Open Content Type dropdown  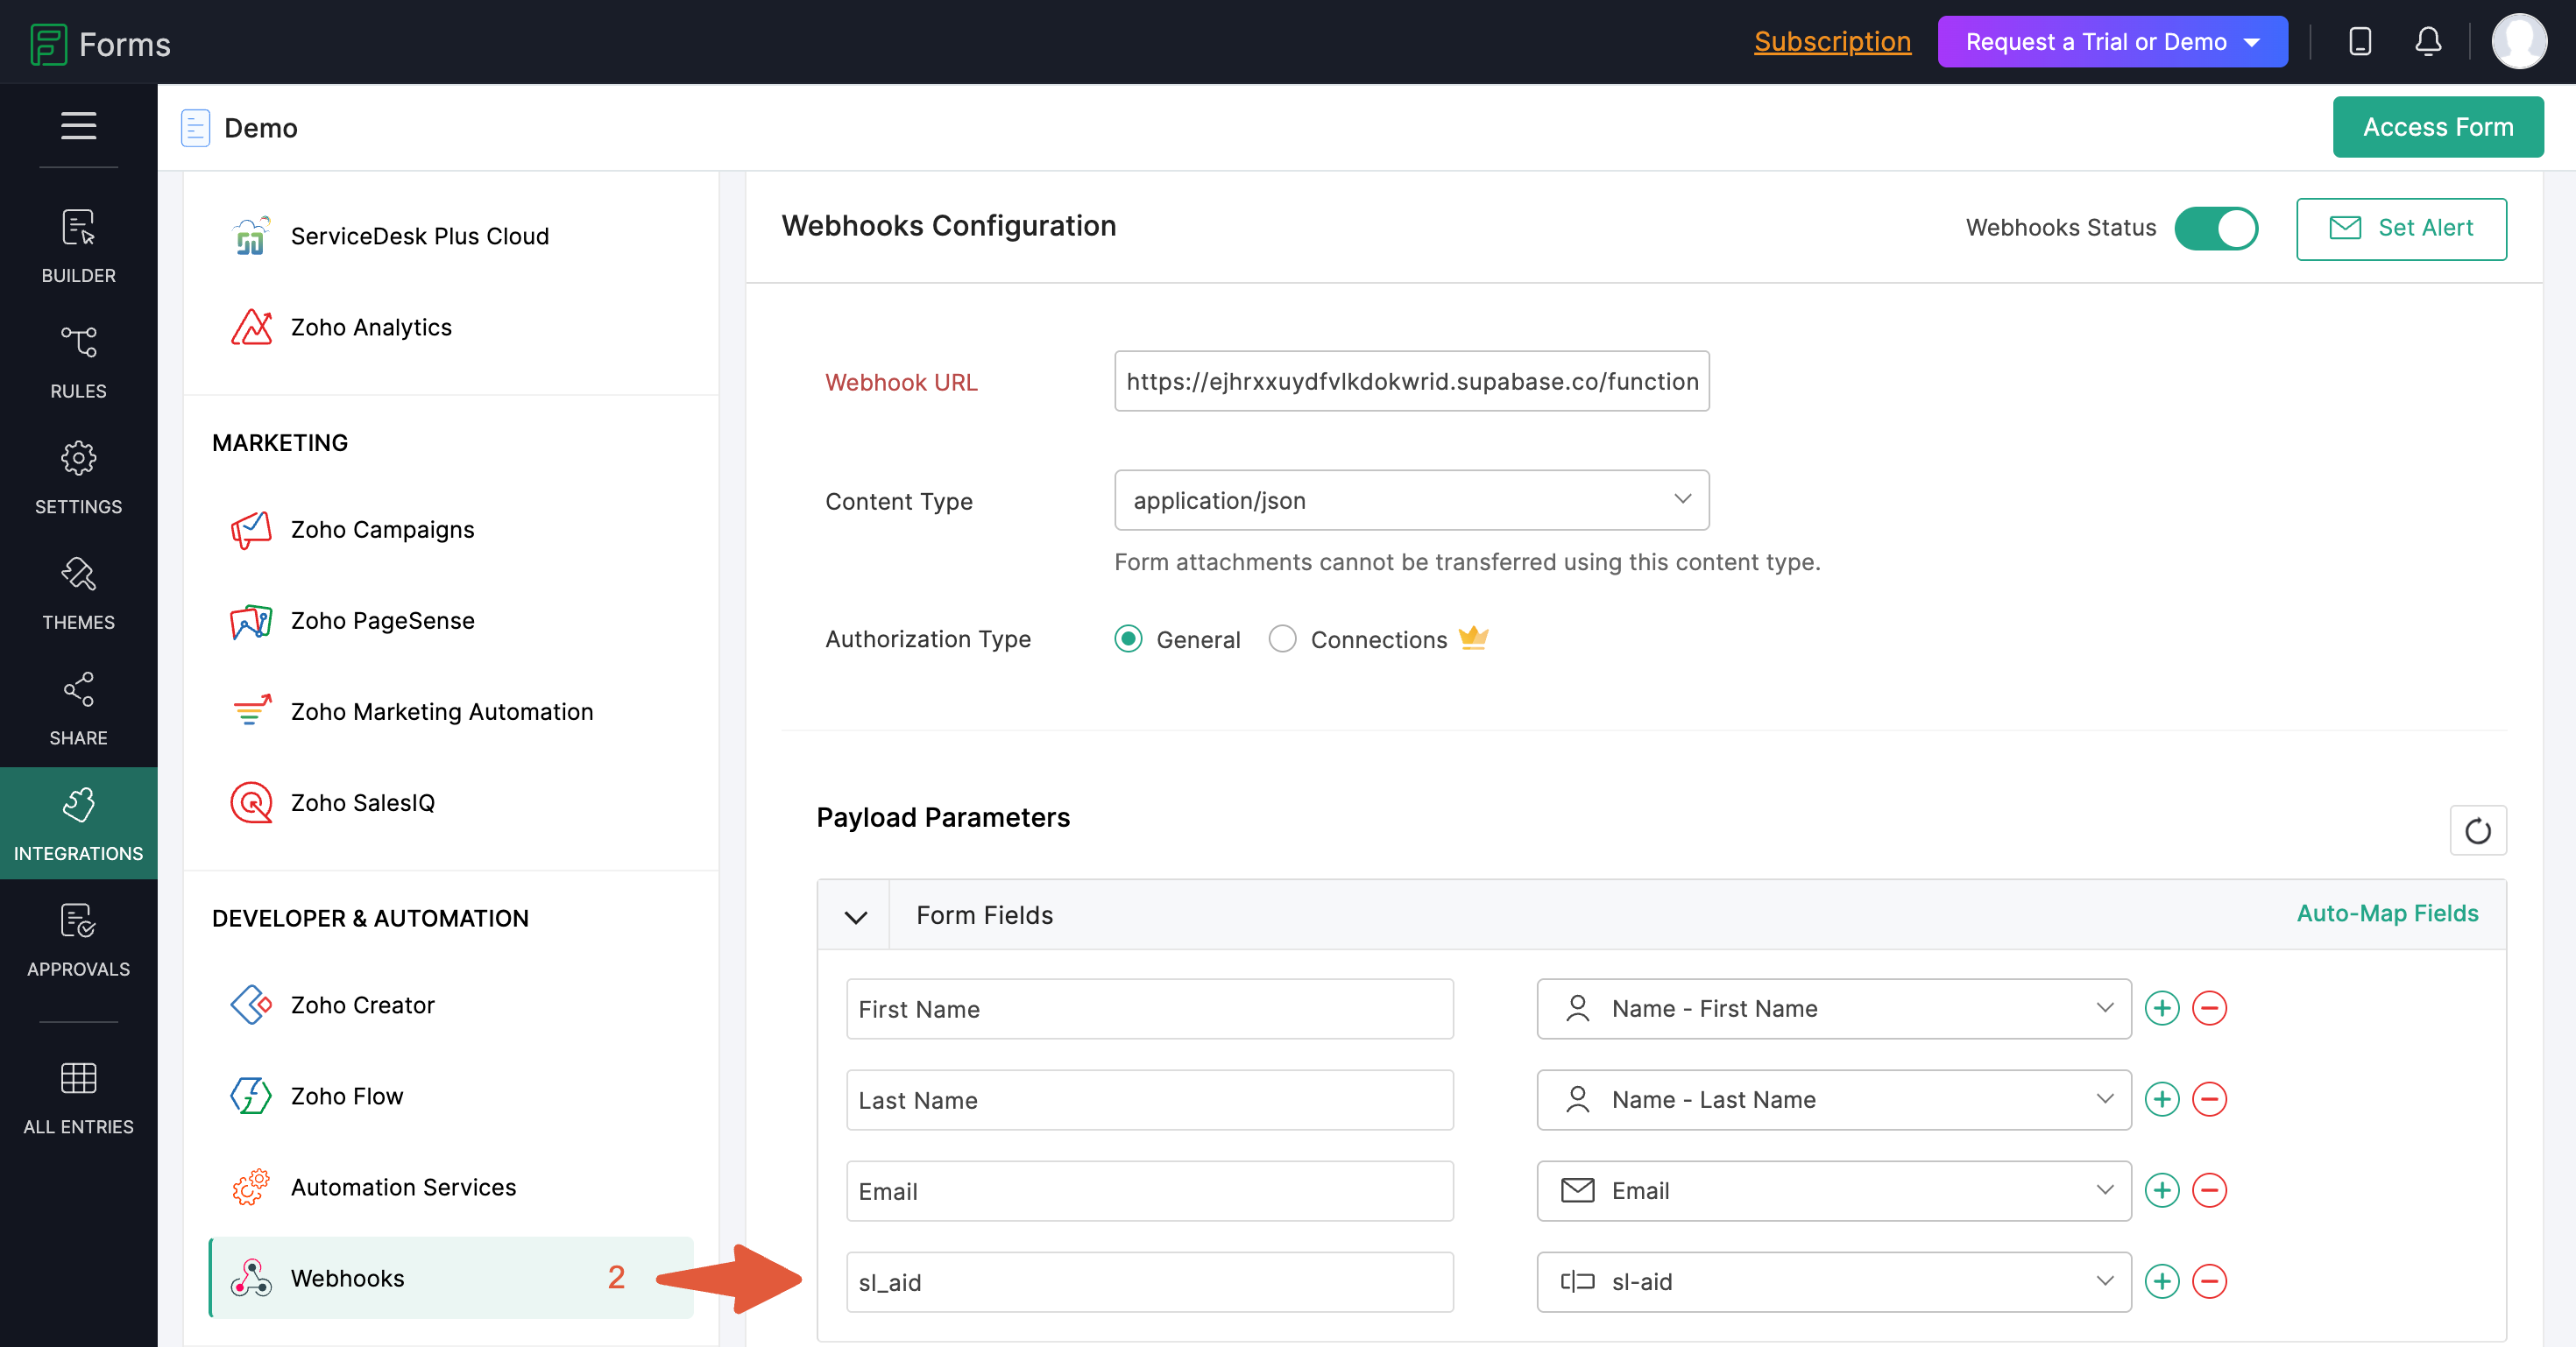tap(1411, 499)
